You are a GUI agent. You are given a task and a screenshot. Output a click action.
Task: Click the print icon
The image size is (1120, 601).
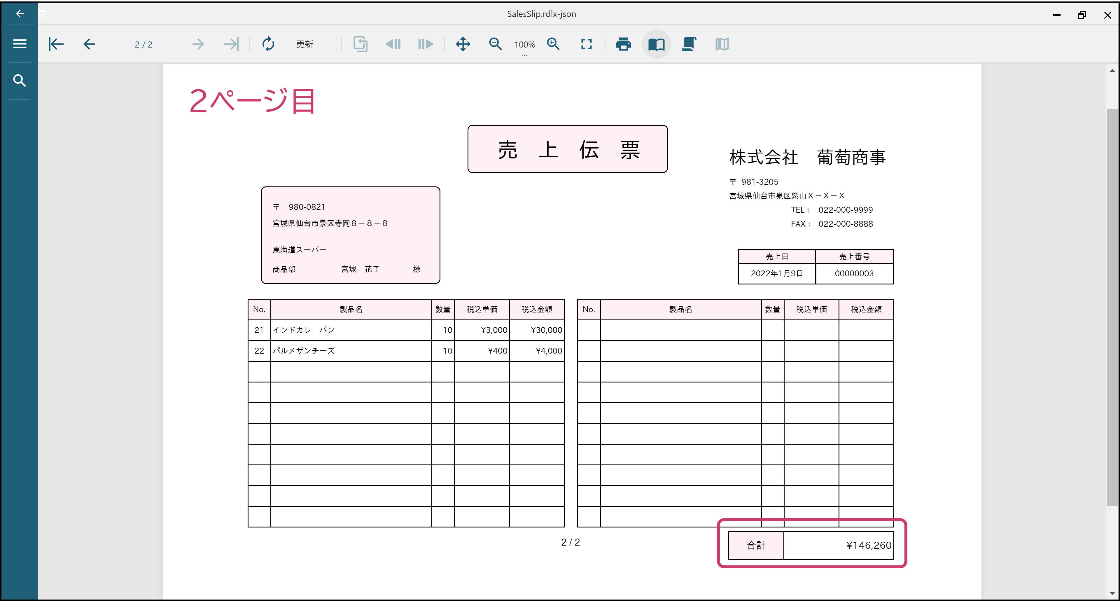[624, 44]
